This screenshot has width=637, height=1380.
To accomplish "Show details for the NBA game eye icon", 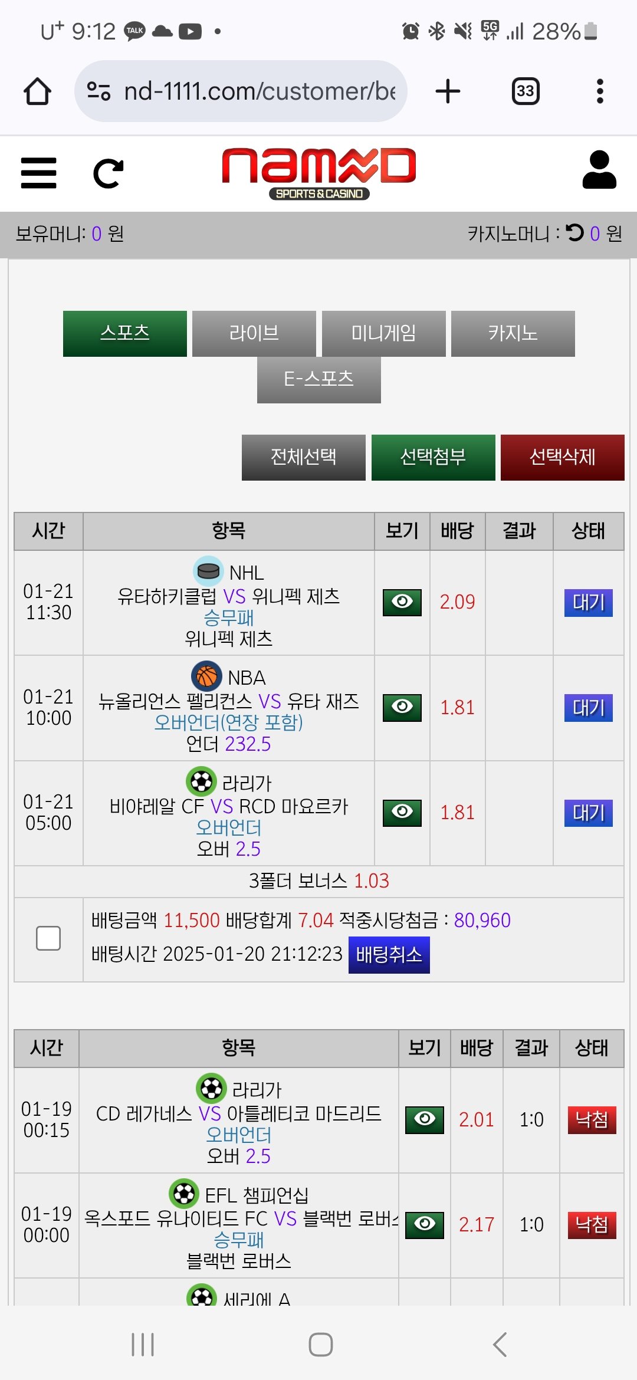I will (402, 707).
